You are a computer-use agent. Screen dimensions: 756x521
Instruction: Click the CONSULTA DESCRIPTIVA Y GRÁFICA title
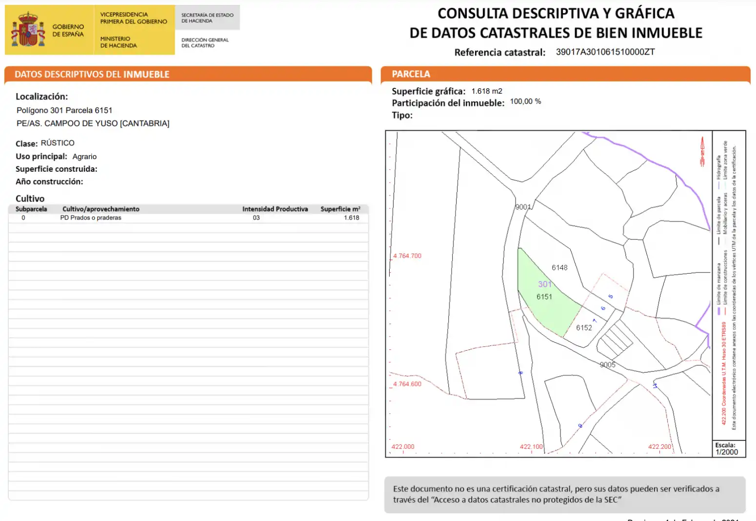click(x=556, y=23)
